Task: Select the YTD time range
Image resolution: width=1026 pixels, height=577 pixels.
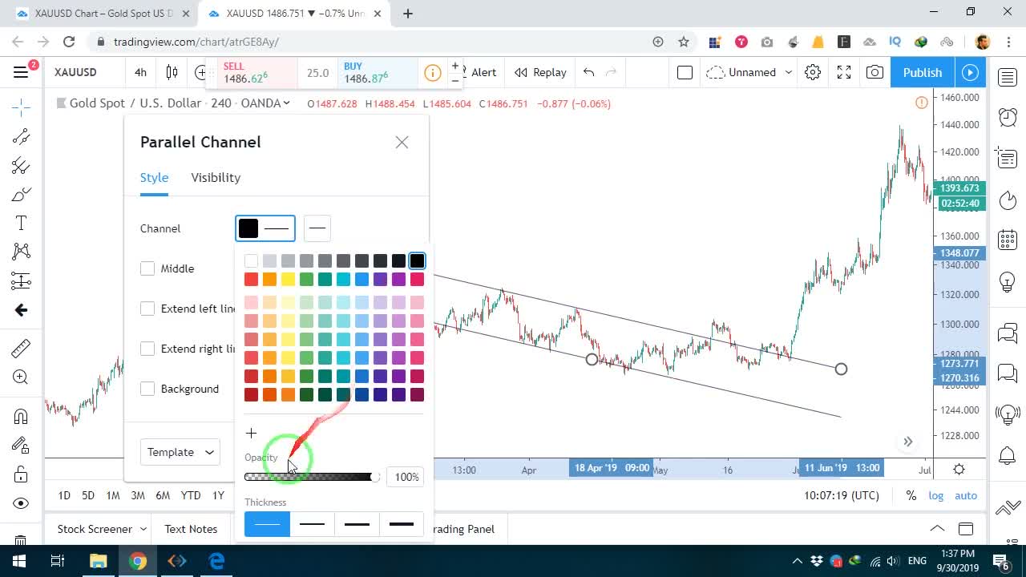Action: (191, 495)
